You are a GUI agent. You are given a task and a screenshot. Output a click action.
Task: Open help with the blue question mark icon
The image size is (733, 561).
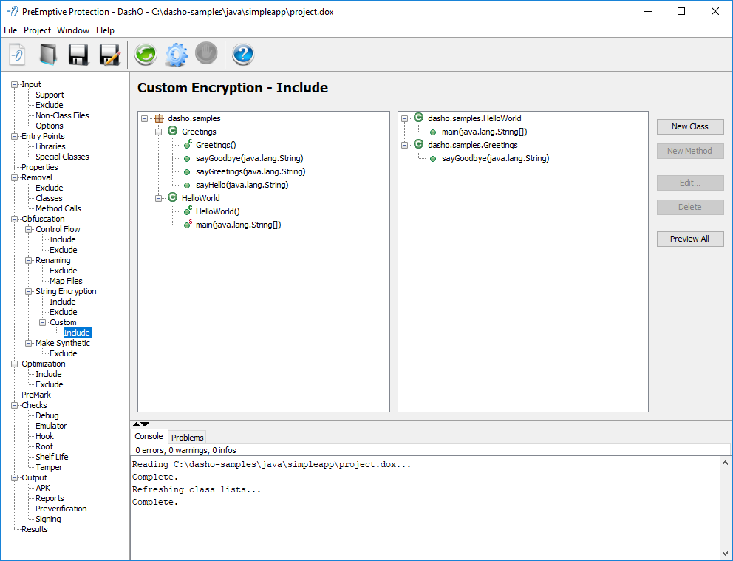(x=243, y=55)
